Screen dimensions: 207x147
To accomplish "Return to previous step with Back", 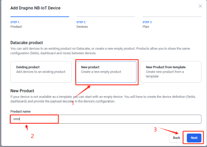I will [x=177, y=138].
